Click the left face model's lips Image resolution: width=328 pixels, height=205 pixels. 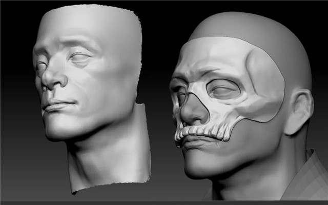(59, 106)
